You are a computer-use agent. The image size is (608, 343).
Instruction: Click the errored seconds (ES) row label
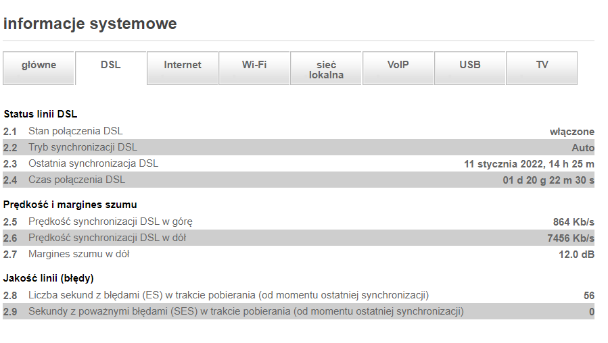[x=229, y=295]
